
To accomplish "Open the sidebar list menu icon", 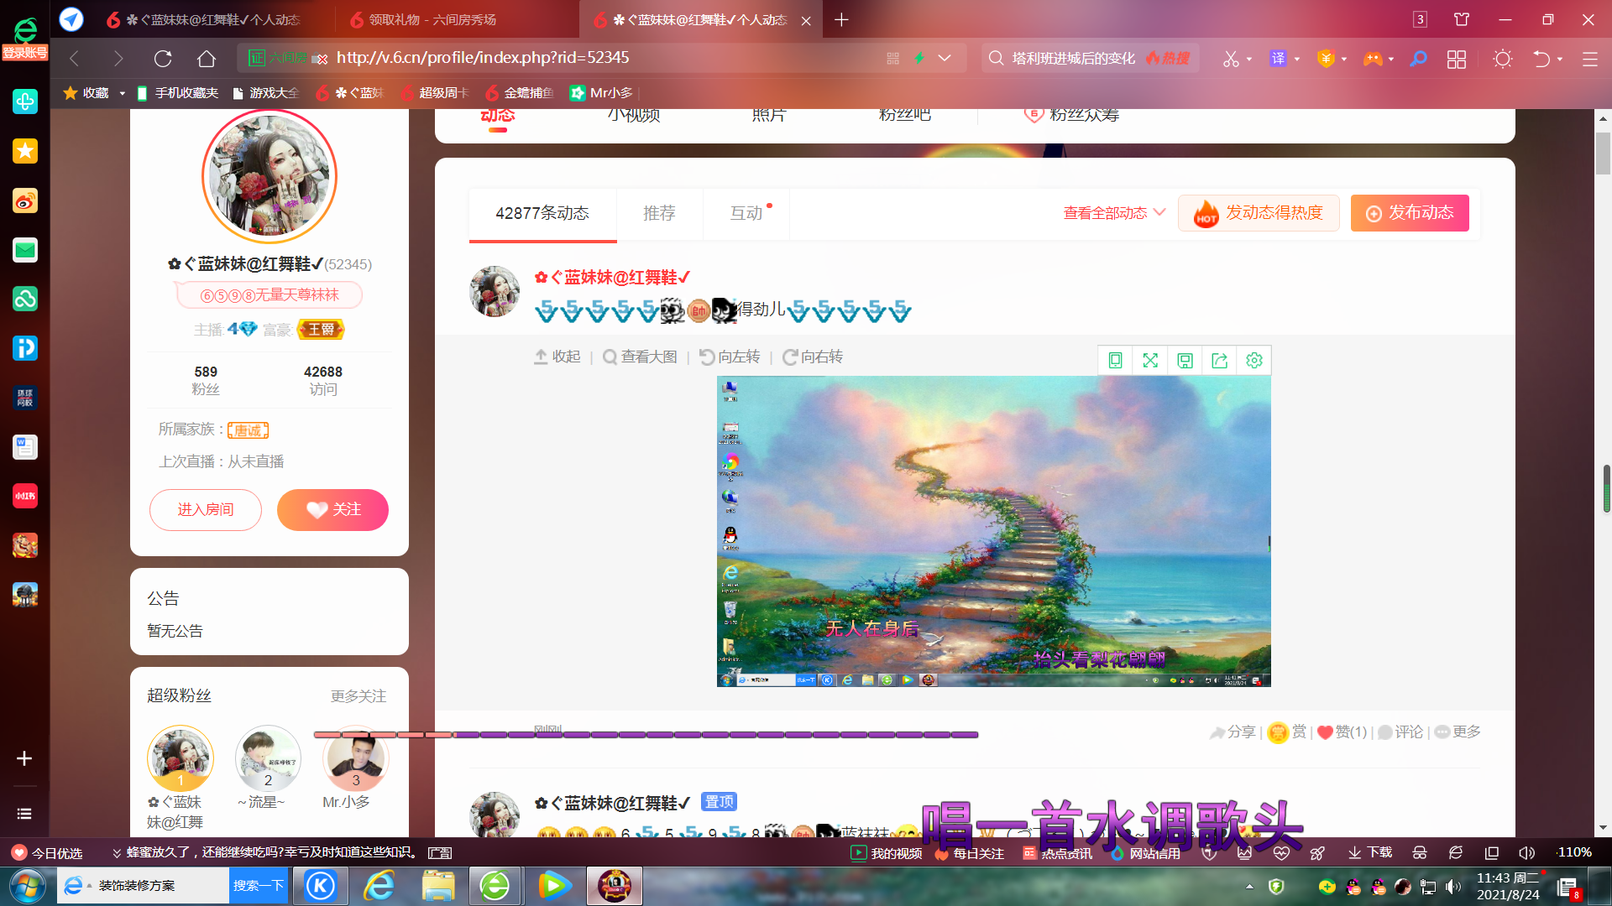I will [24, 814].
